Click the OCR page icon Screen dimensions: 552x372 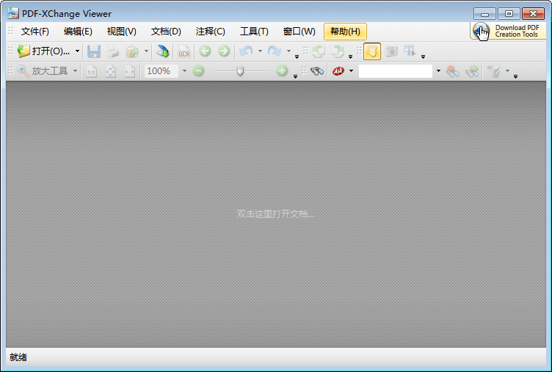point(184,51)
